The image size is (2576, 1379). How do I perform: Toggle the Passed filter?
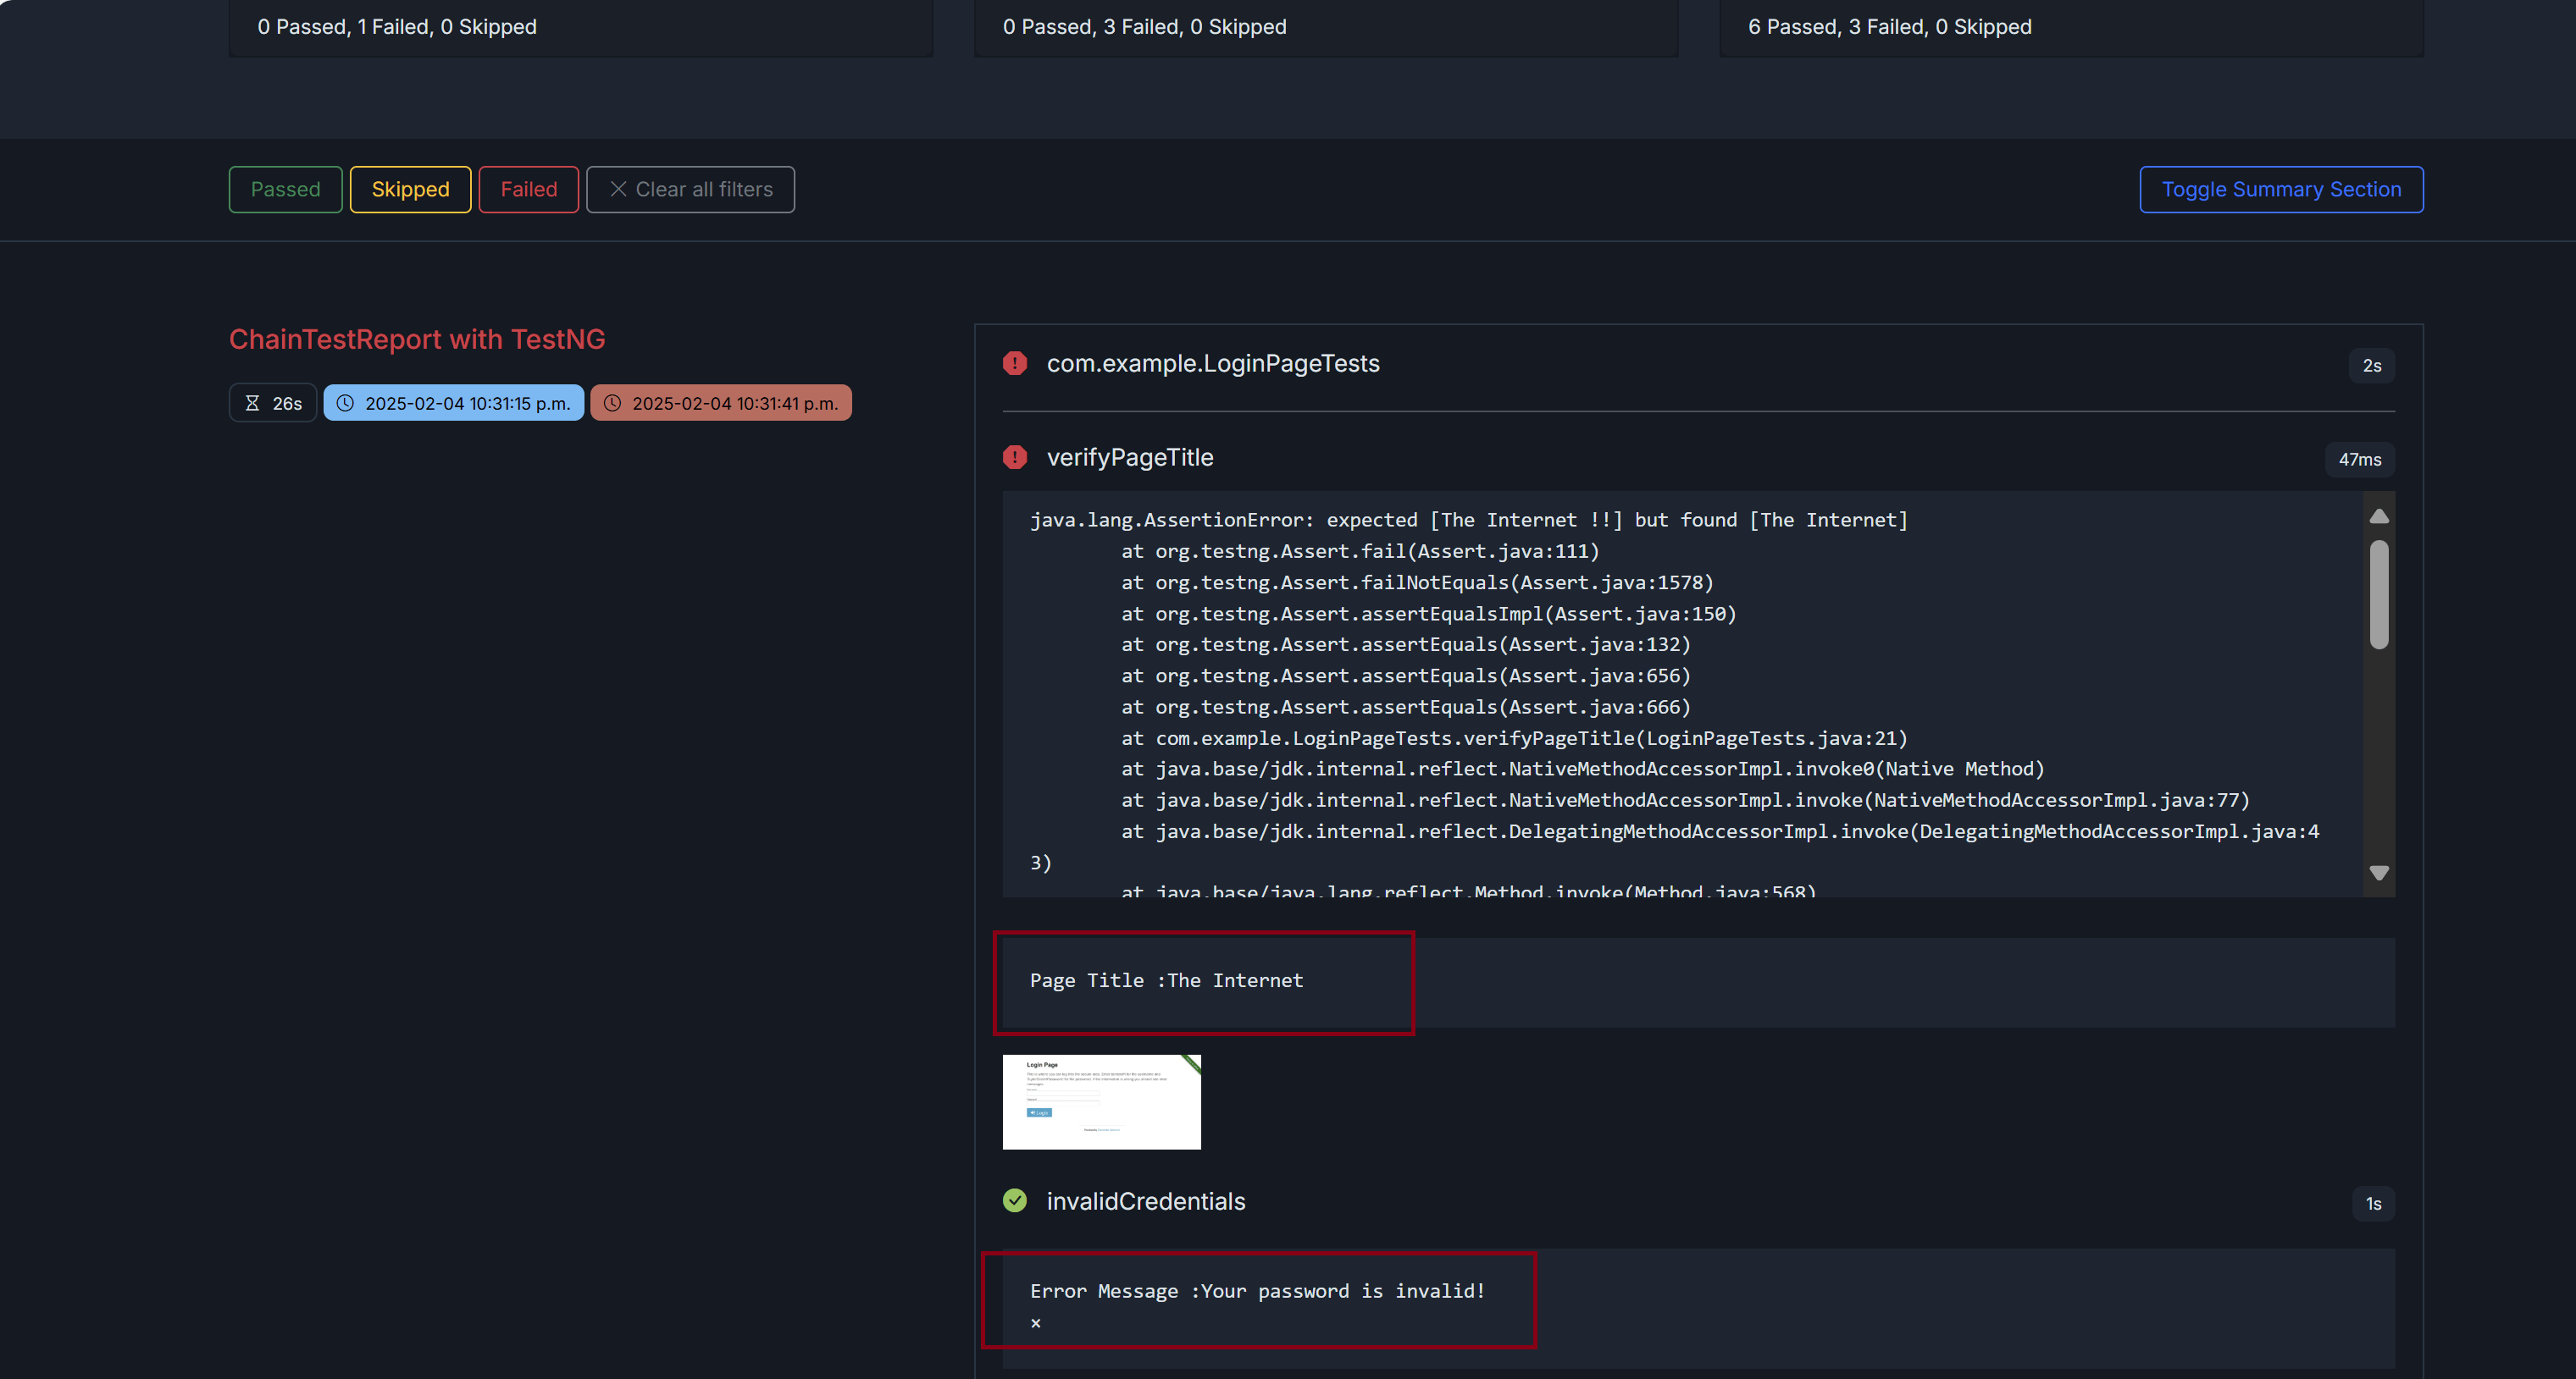point(285,190)
